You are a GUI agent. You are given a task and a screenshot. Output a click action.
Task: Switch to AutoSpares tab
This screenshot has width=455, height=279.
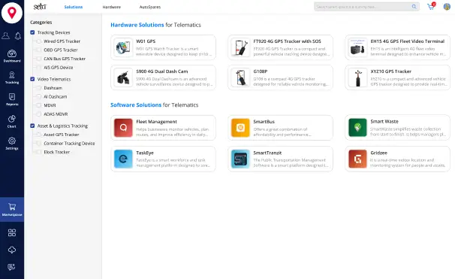coord(150,7)
